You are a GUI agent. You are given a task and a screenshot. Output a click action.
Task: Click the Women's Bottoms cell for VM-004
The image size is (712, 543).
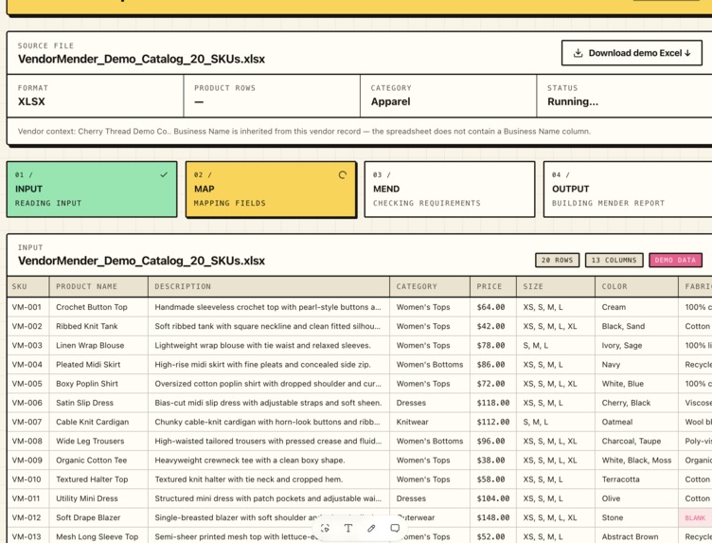click(430, 365)
